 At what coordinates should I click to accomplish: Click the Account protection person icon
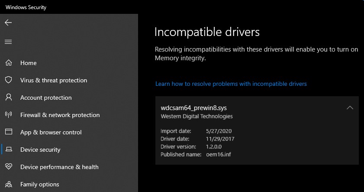pos(8,98)
